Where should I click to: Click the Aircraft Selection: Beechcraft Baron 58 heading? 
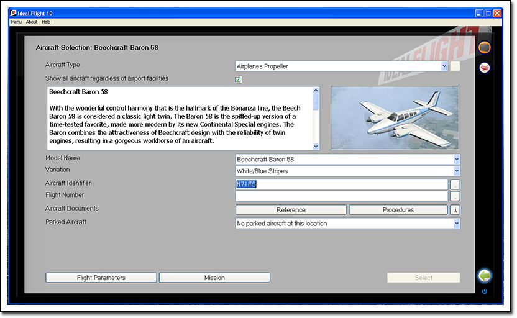[98, 48]
